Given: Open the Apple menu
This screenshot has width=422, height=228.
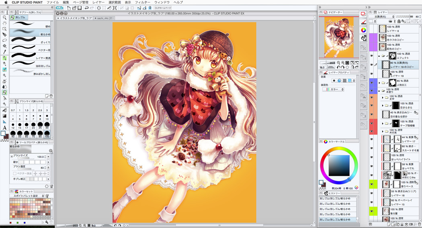Looking at the screenshot, I should [6, 2].
